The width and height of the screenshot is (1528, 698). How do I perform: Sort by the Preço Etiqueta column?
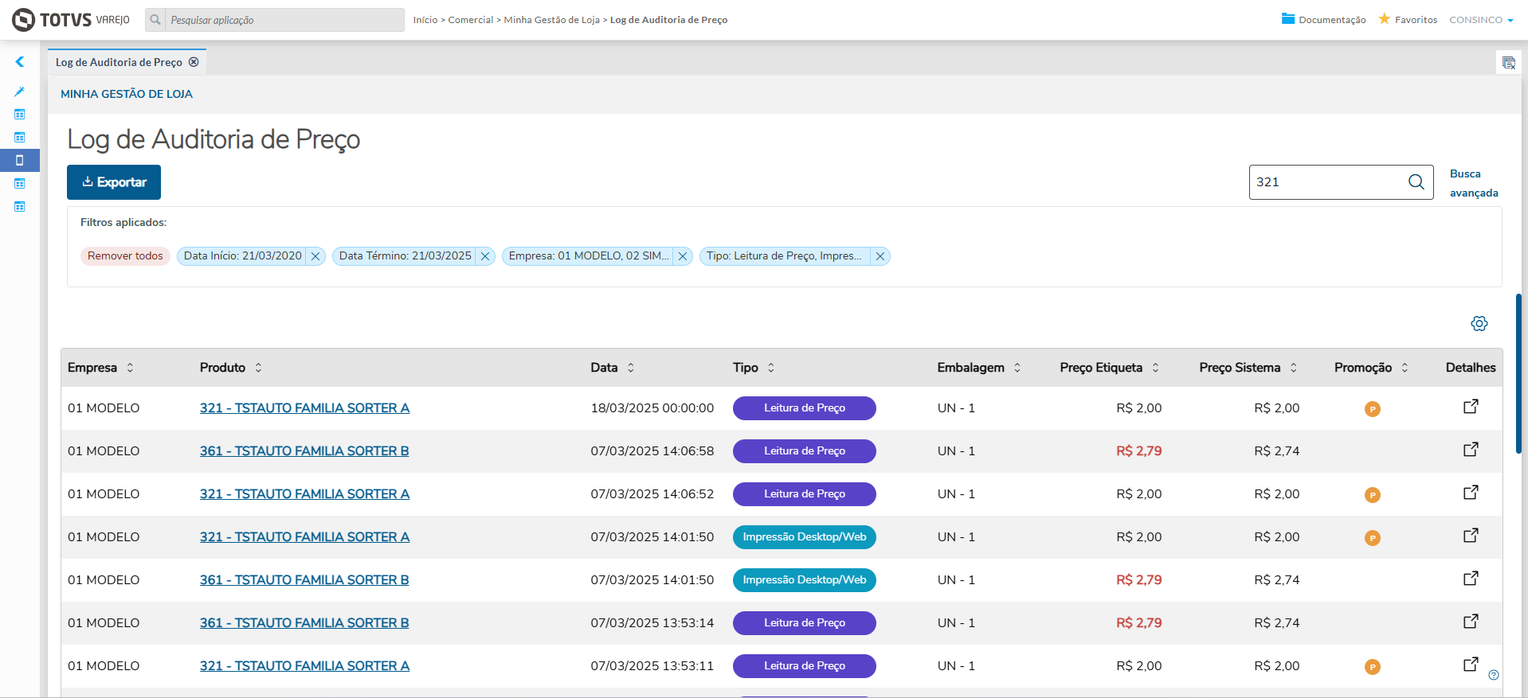coord(1155,368)
